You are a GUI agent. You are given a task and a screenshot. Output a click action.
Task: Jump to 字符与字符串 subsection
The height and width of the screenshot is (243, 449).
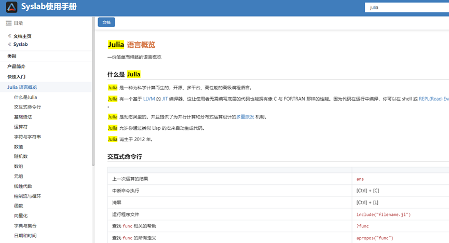pos(28,137)
